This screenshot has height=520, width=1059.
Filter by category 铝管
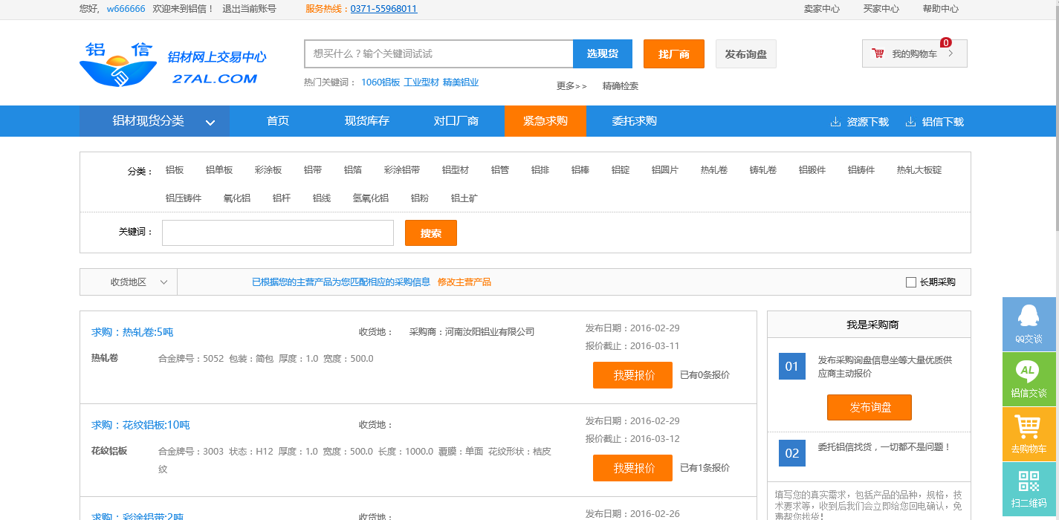(x=500, y=170)
